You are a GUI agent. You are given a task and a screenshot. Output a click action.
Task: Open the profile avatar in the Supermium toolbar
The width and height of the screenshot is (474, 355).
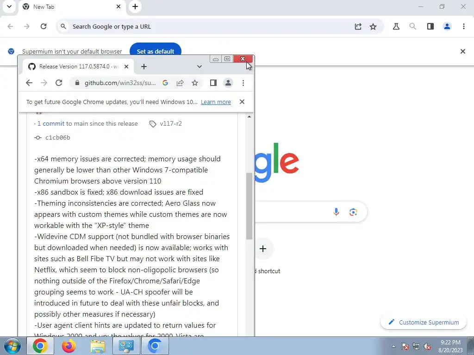point(447,26)
